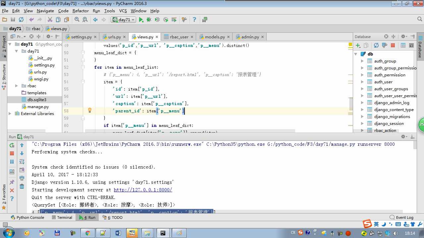
Task: Click the green plus in Database panel
Action: pyautogui.click(x=358, y=45)
